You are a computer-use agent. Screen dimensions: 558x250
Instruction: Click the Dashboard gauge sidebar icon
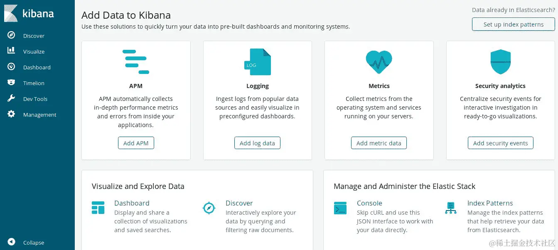click(11, 66)
